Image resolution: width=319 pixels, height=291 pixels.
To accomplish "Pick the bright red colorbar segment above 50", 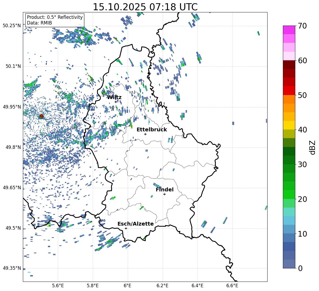I will 289,90.
